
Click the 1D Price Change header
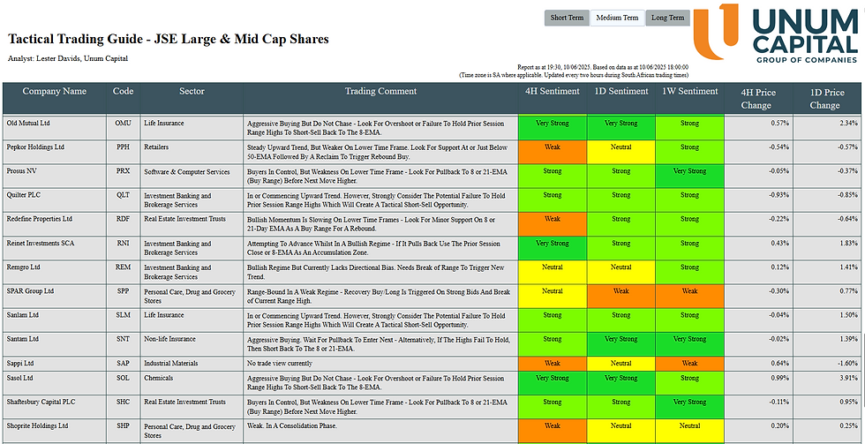coord(825,99)
